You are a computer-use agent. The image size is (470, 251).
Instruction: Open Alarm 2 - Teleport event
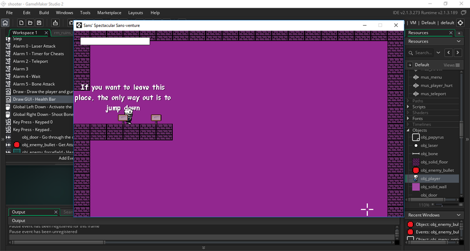pos(30,61)
